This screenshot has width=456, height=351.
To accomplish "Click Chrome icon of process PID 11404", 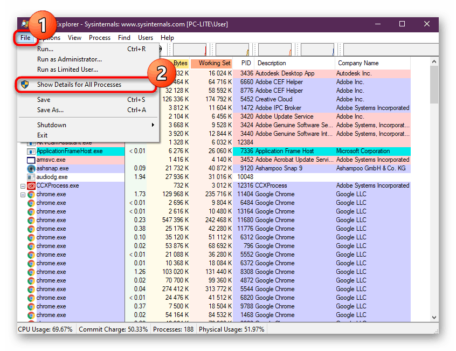I will (x=31, y=195).
